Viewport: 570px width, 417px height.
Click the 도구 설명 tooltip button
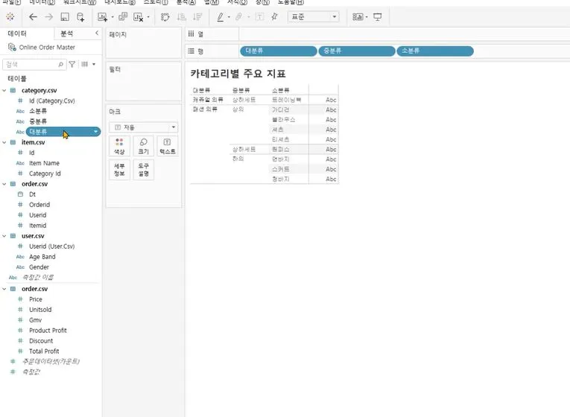pyautogui.click(x=144, y=170)
